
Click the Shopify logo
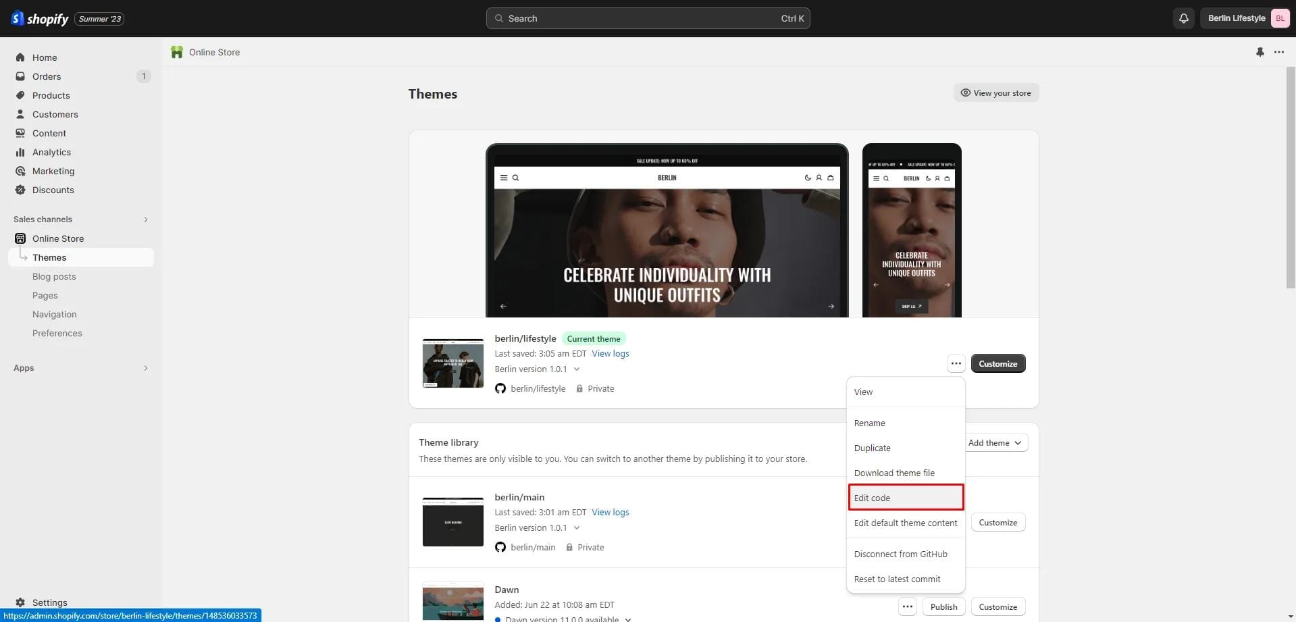click(41, 18)
